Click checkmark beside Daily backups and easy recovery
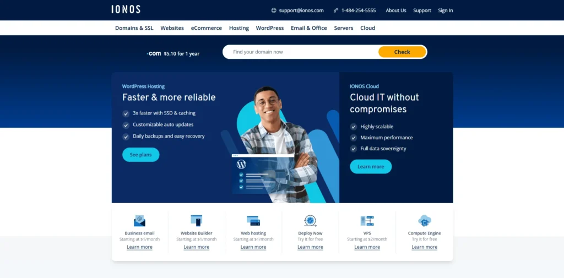This screenshot has height=278, width=564. point(126,137)
